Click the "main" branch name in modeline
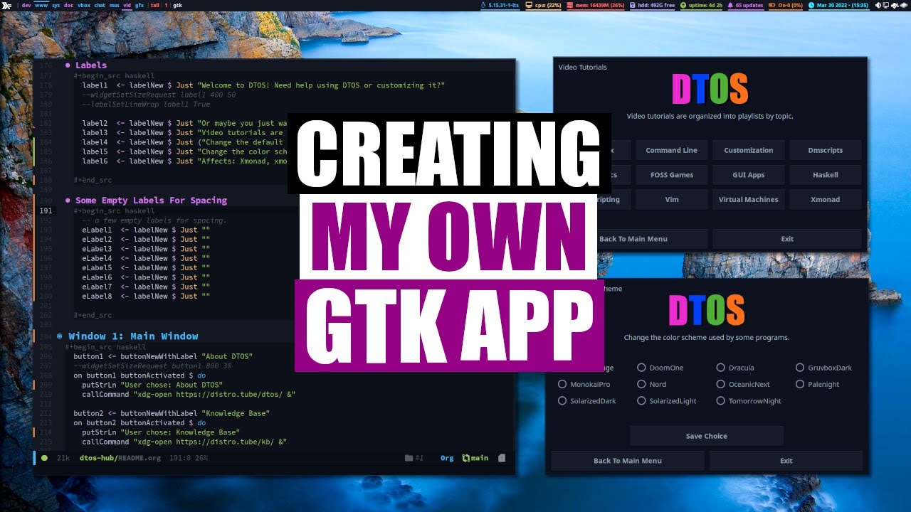The image size is (911, 512). pos(480,458)
